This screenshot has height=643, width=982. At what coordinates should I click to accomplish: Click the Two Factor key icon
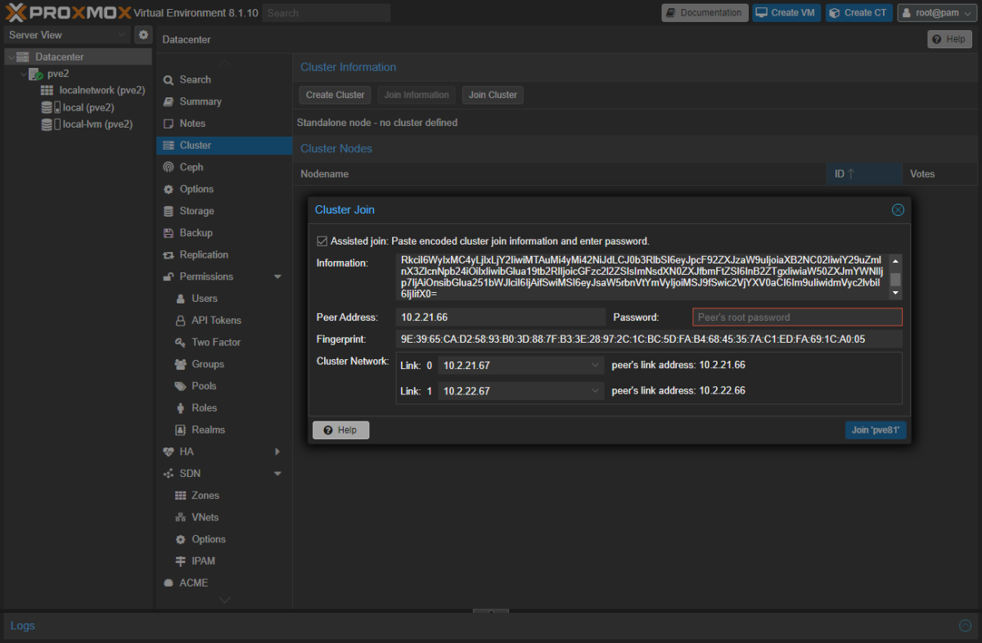[181, 342]
